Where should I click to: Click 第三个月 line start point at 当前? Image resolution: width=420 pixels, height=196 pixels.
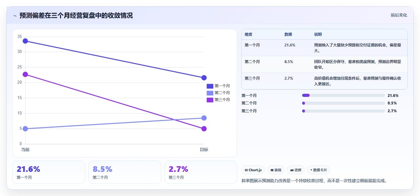pos(25,74)
